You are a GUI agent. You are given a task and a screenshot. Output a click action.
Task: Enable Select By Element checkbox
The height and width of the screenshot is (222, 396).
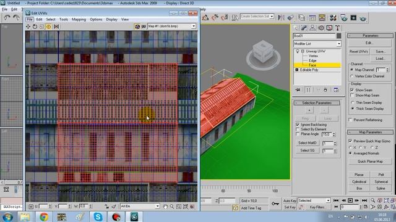pyautogui.click(x=298, y=129)
